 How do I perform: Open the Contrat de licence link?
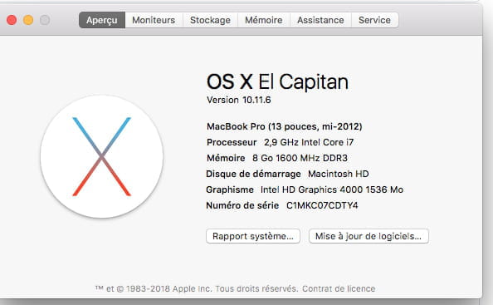coord(339,288)
